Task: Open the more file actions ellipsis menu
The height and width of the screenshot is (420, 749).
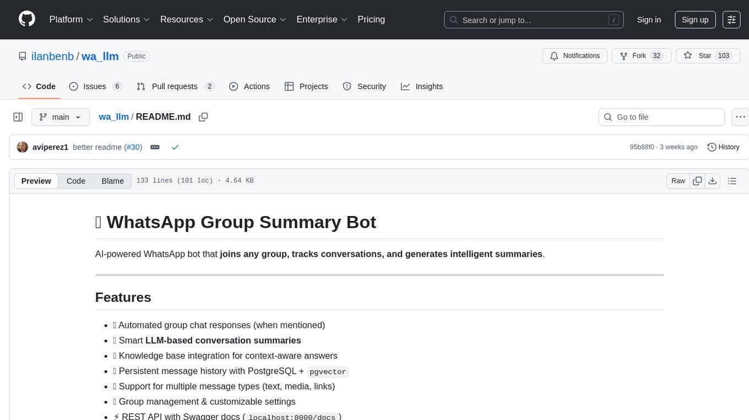Action: pyautogui.click(x=740, y=117)
